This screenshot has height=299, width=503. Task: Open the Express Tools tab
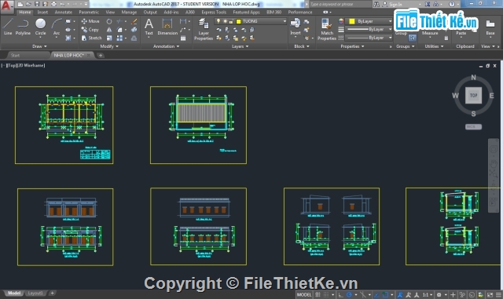tap(214, 12)
